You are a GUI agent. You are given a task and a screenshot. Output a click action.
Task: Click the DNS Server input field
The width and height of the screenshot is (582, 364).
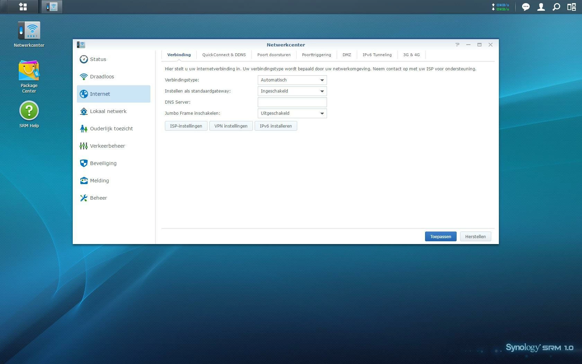pos(292,102)
